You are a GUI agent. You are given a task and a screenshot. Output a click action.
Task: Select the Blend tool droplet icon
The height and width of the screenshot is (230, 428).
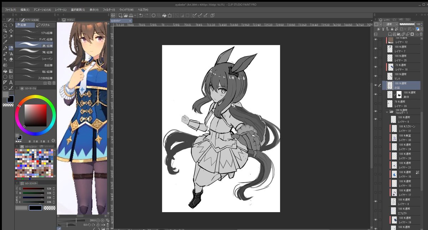5,65
